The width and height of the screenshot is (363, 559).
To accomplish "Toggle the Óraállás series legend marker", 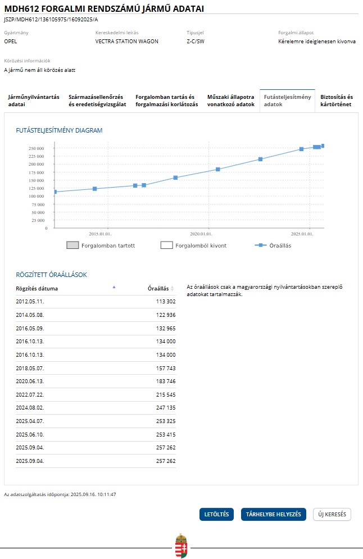I will click(x=260, y=246).
